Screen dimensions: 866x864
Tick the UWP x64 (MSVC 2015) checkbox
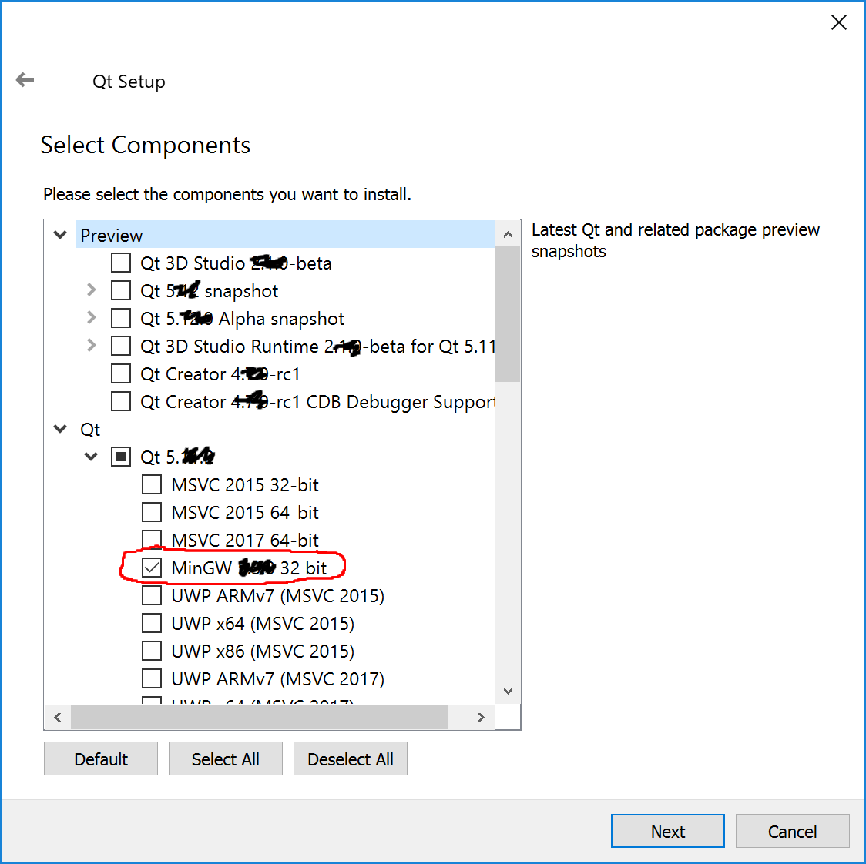(152, 624)
